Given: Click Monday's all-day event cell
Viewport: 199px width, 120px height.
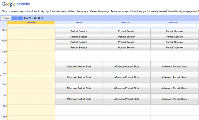Looking at the screenshot, I should (x=31, y=25).
